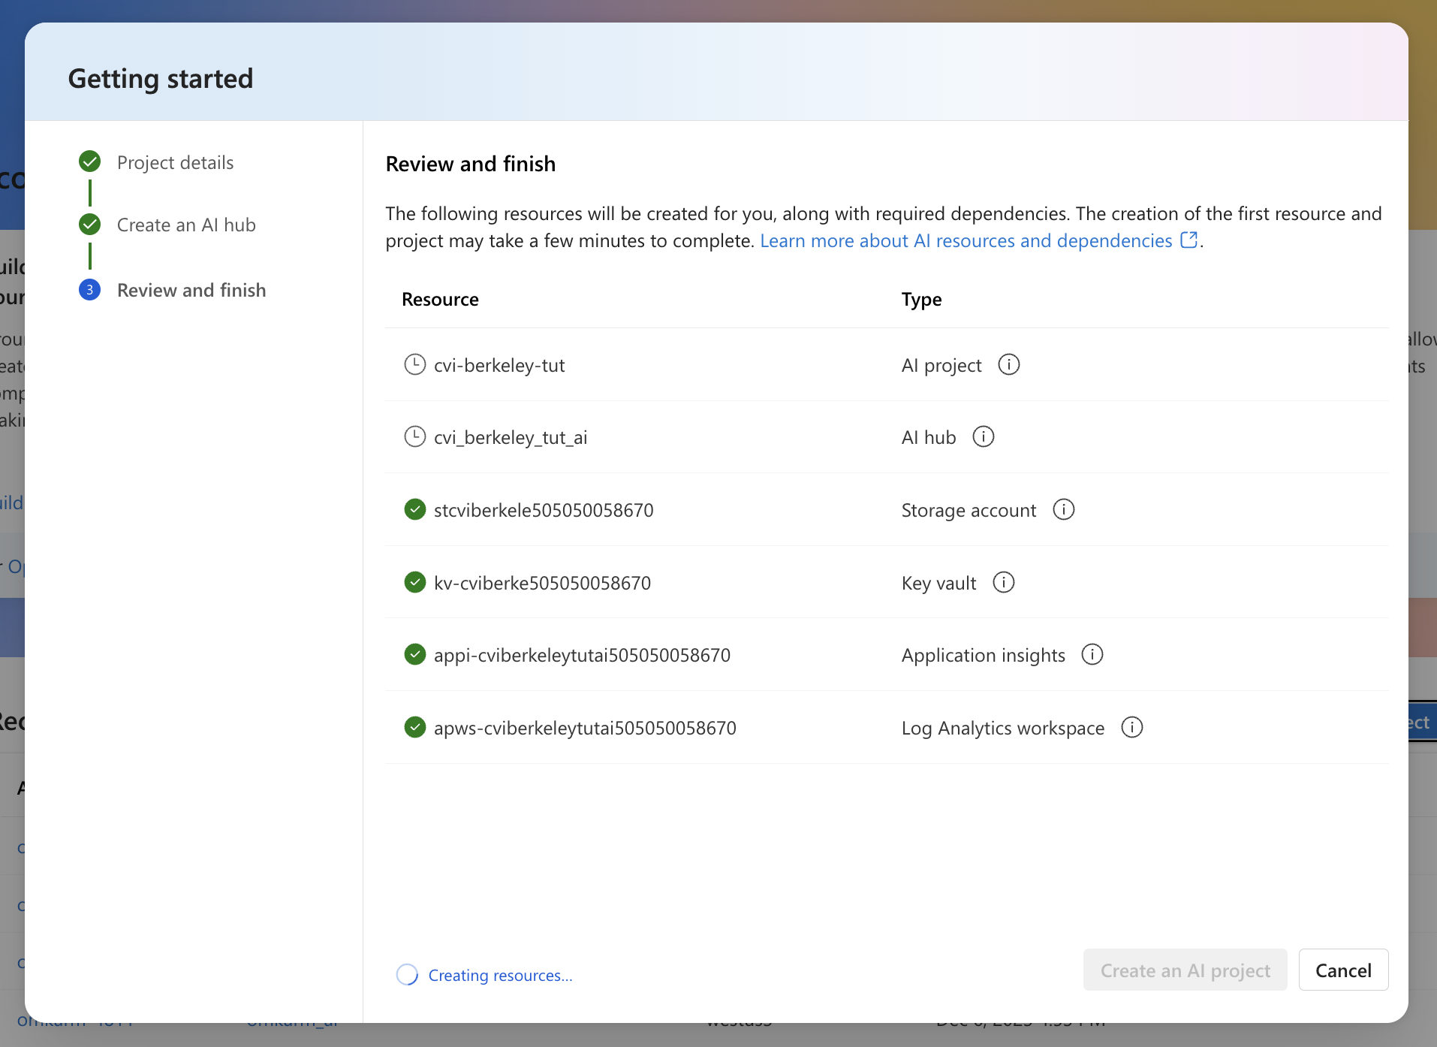Click completed check icon for Create an AI hub
This screenshot has height=1047, width=1437.
(x=89, y=224)
